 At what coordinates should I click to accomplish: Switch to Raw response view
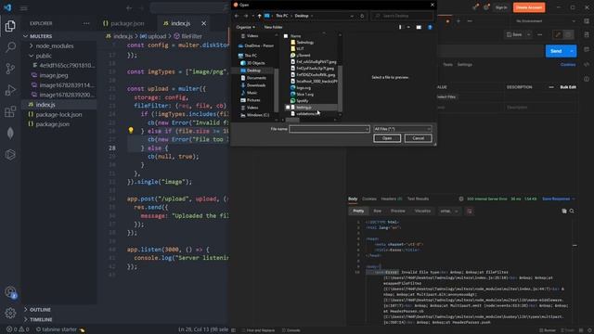(x=378, y=211)
